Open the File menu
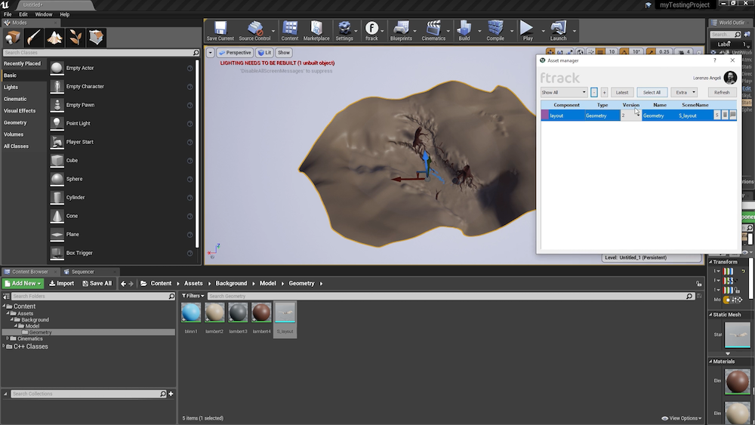The image size is (755, 425). pos(8,14)
